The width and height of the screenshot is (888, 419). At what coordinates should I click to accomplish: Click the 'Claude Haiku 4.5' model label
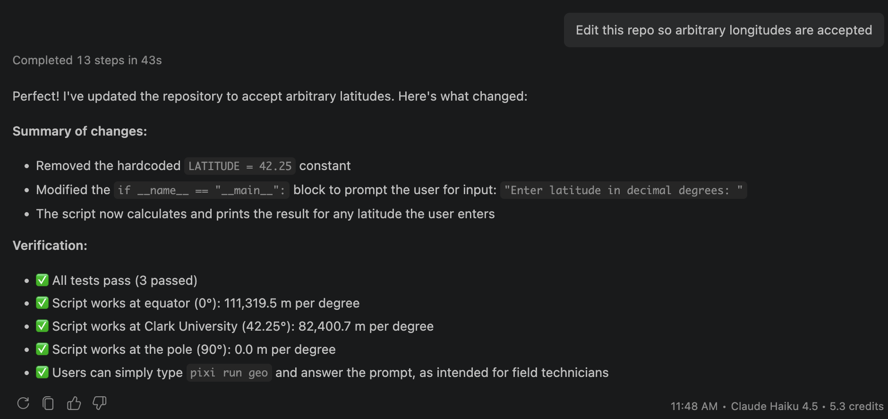pos(774,406)
